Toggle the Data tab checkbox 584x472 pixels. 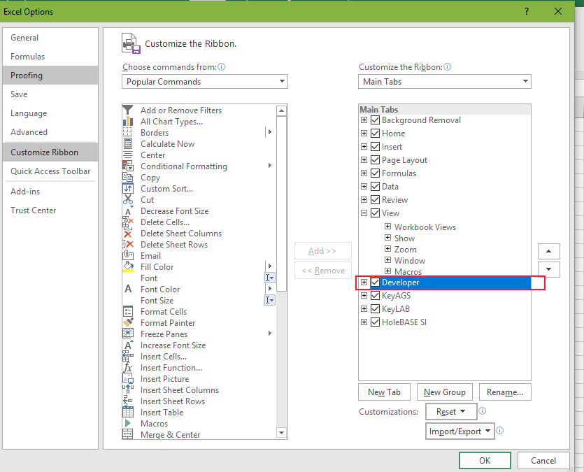(x=375, y=187)
